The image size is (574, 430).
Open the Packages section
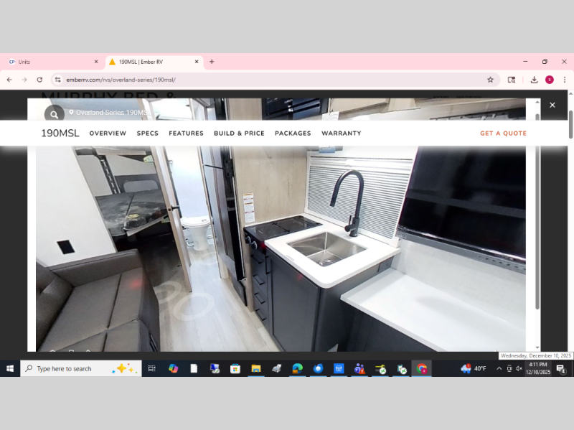pyautogui.click(x=293, y=134)
